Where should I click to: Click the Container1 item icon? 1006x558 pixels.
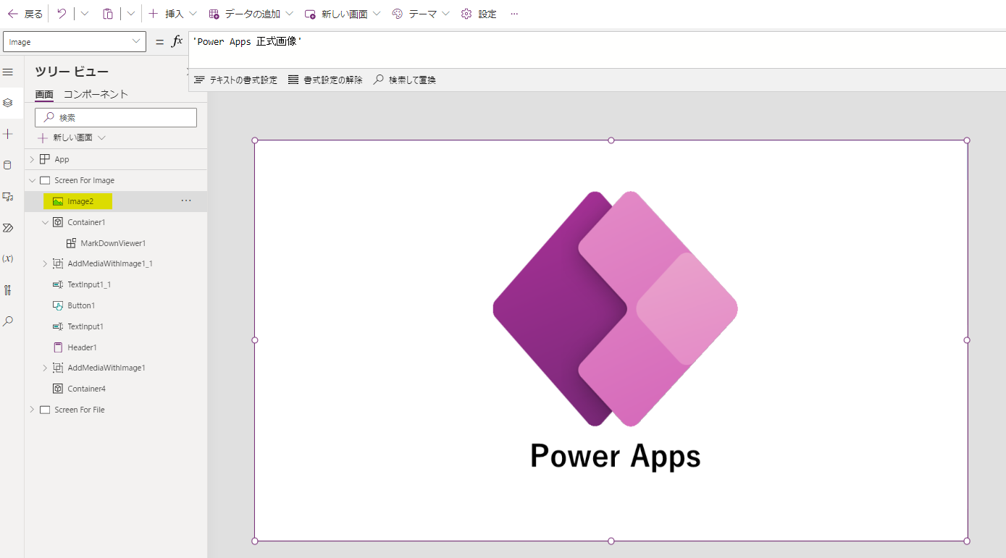click(x=58, y=222)
